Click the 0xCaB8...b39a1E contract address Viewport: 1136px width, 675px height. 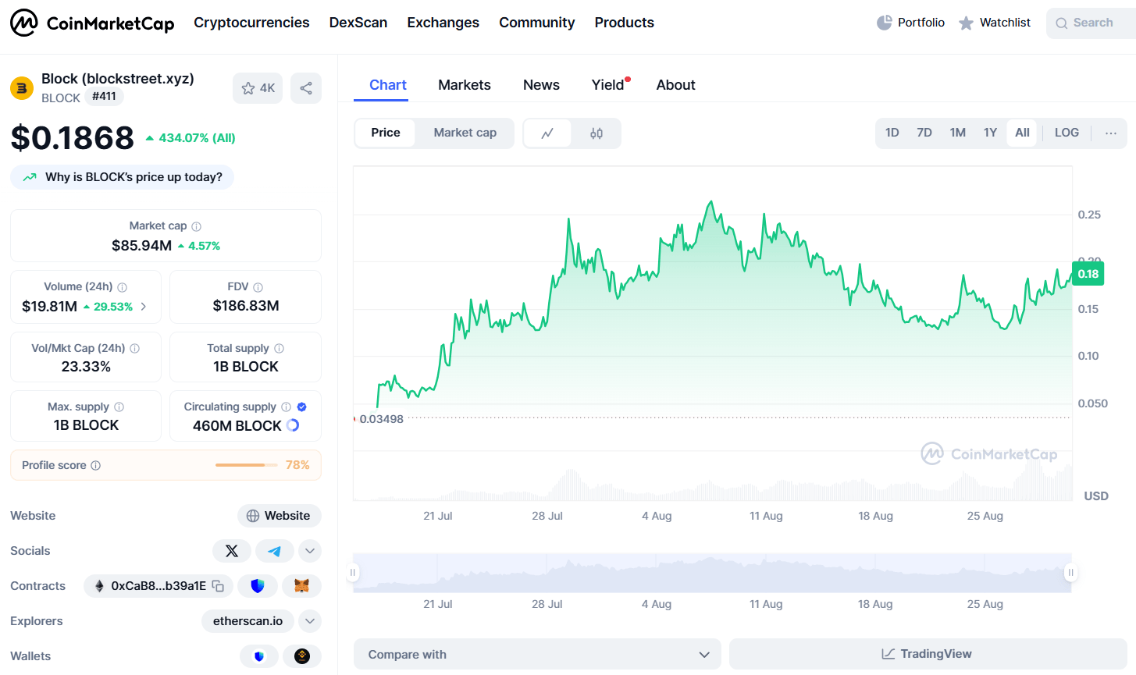tap(158, 586)
